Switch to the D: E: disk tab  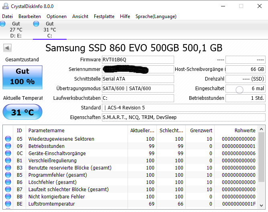(x=16, y=30)
